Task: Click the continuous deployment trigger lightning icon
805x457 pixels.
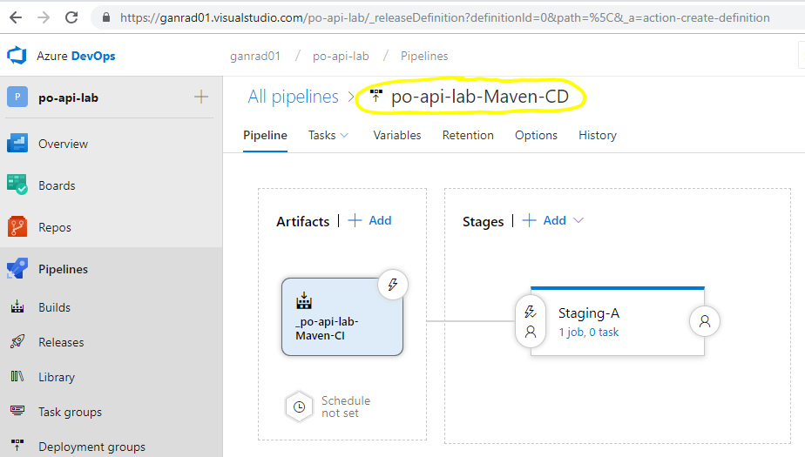Action: (x=393, y=285)
